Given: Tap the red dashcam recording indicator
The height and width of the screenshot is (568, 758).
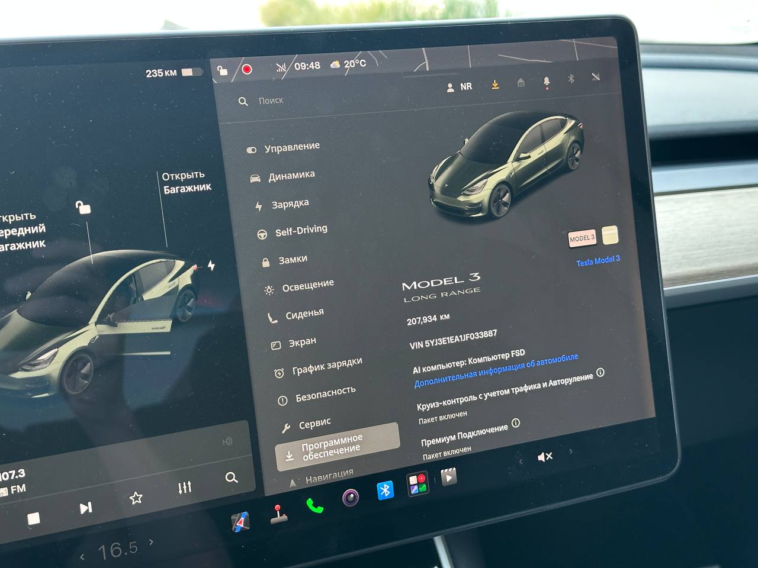Looking at the screenshot, I should (x=247, y=69).
